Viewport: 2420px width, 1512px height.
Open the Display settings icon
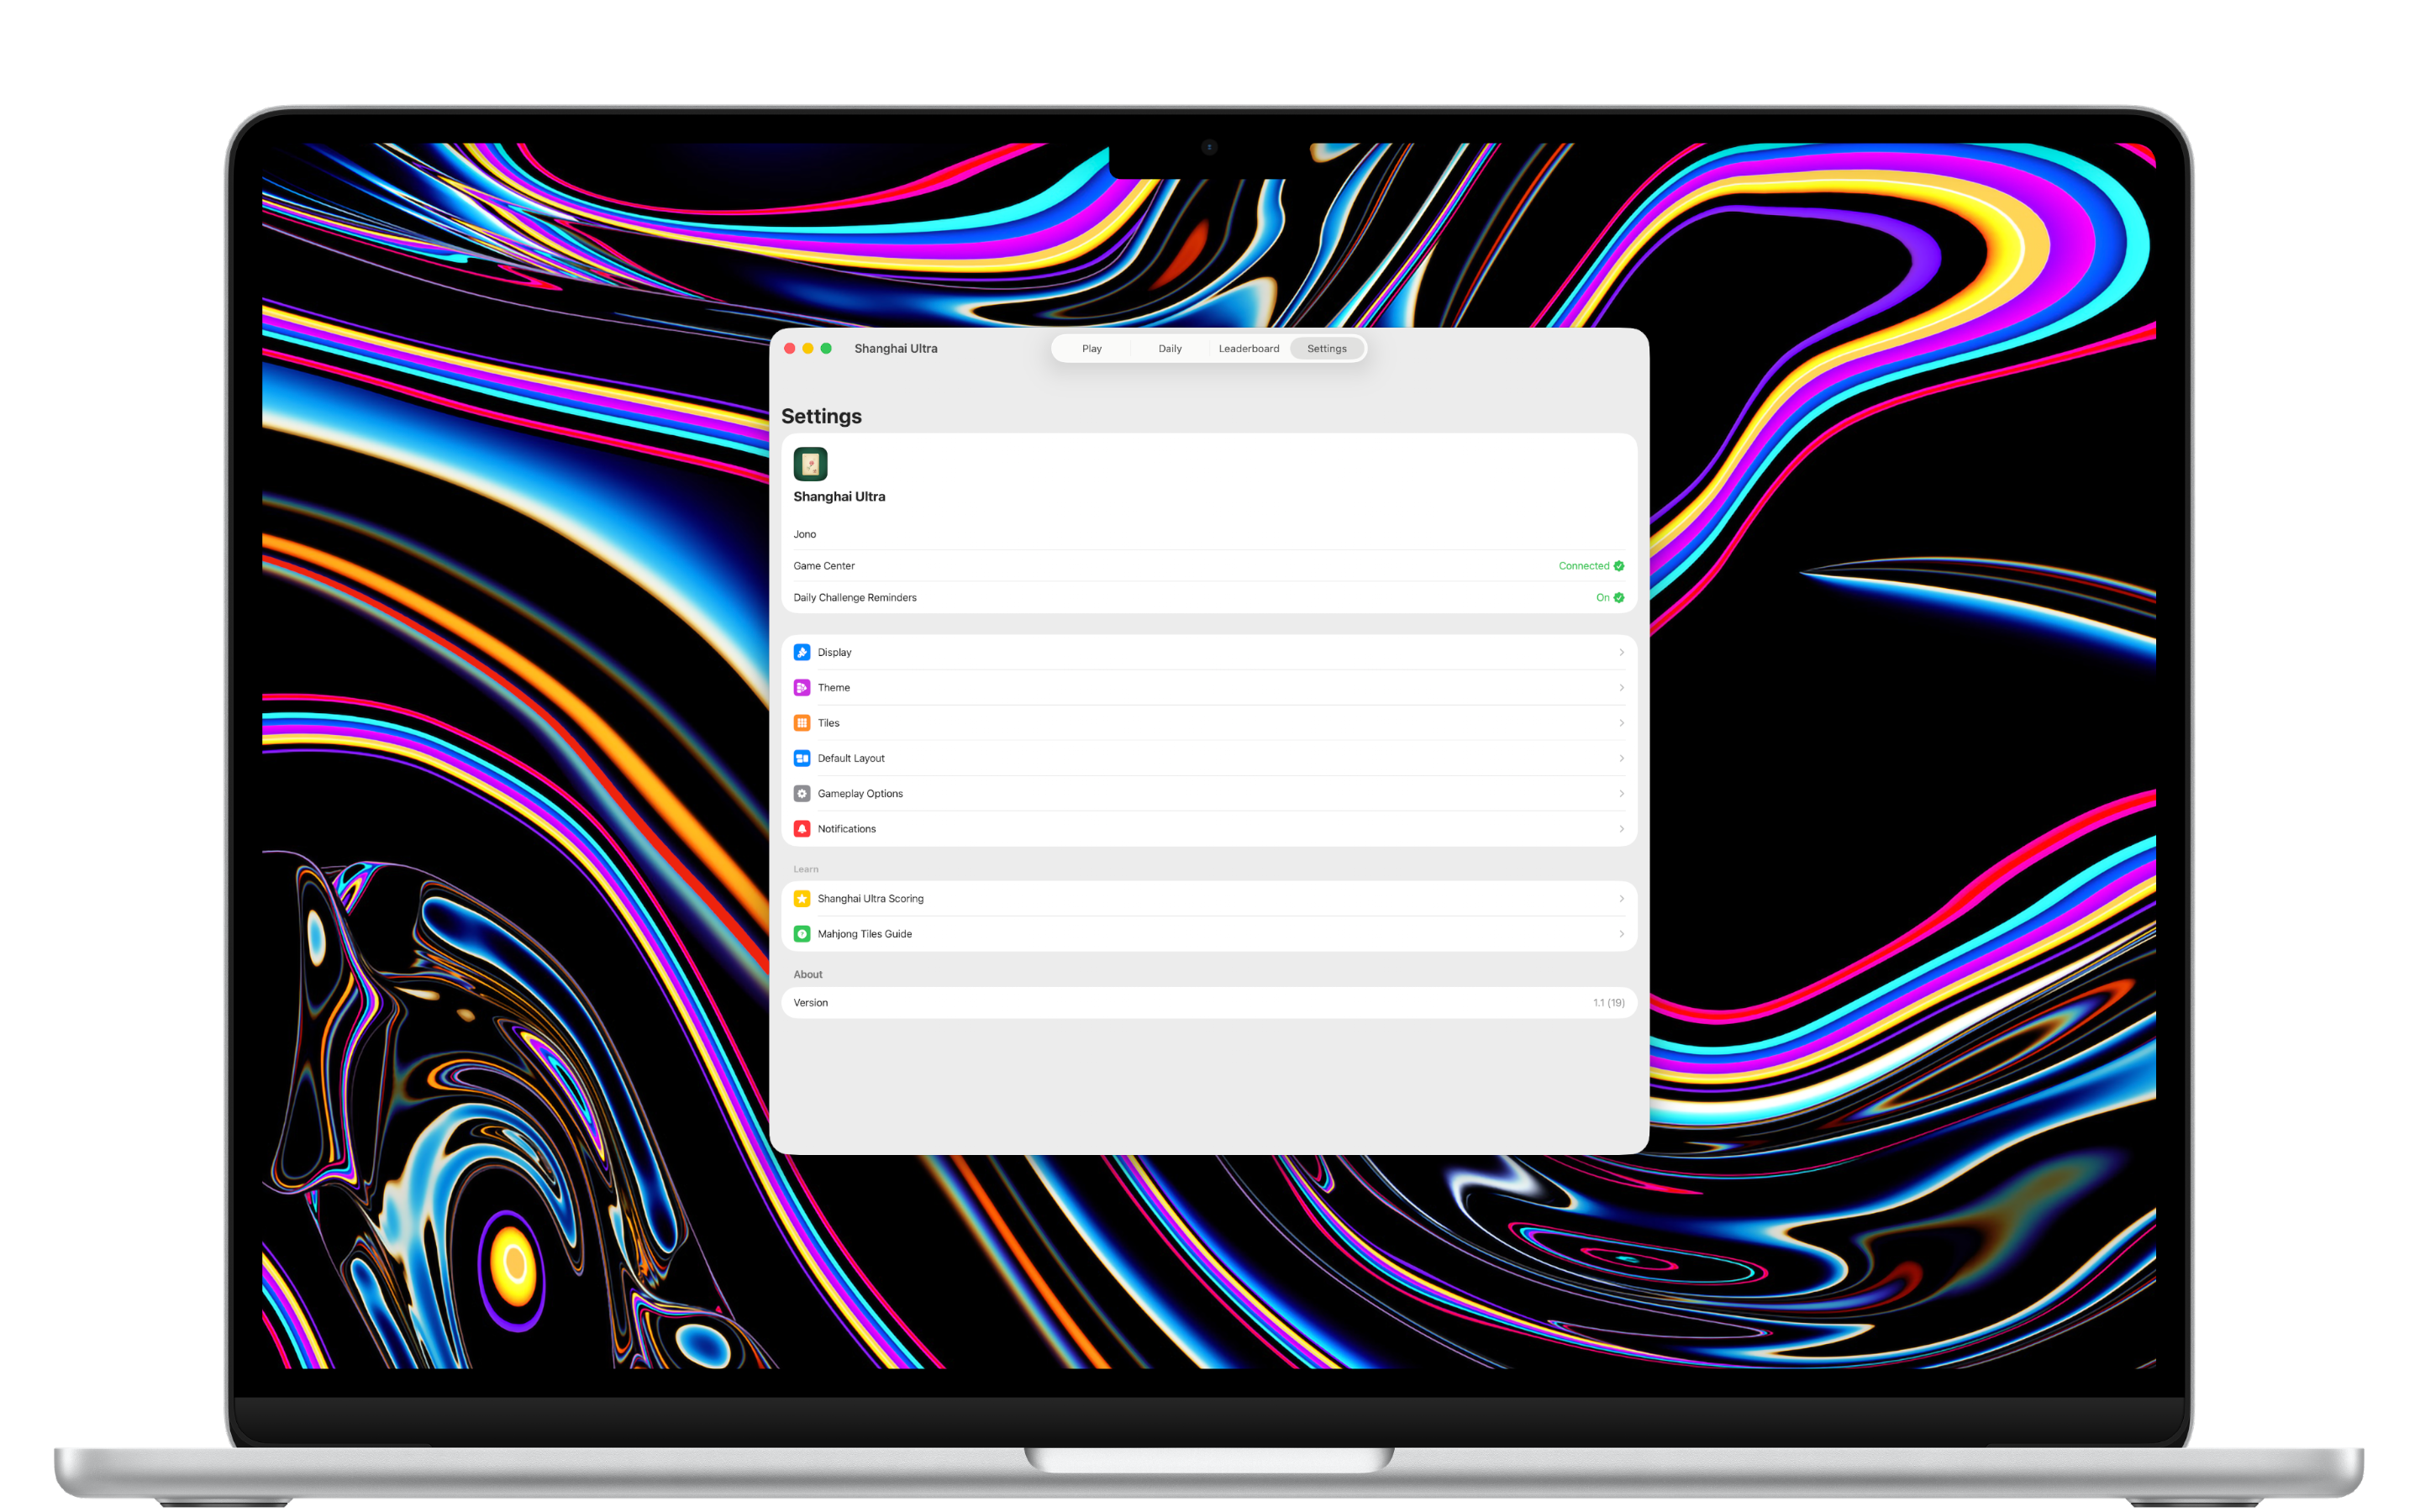click(x=802, y=652)
